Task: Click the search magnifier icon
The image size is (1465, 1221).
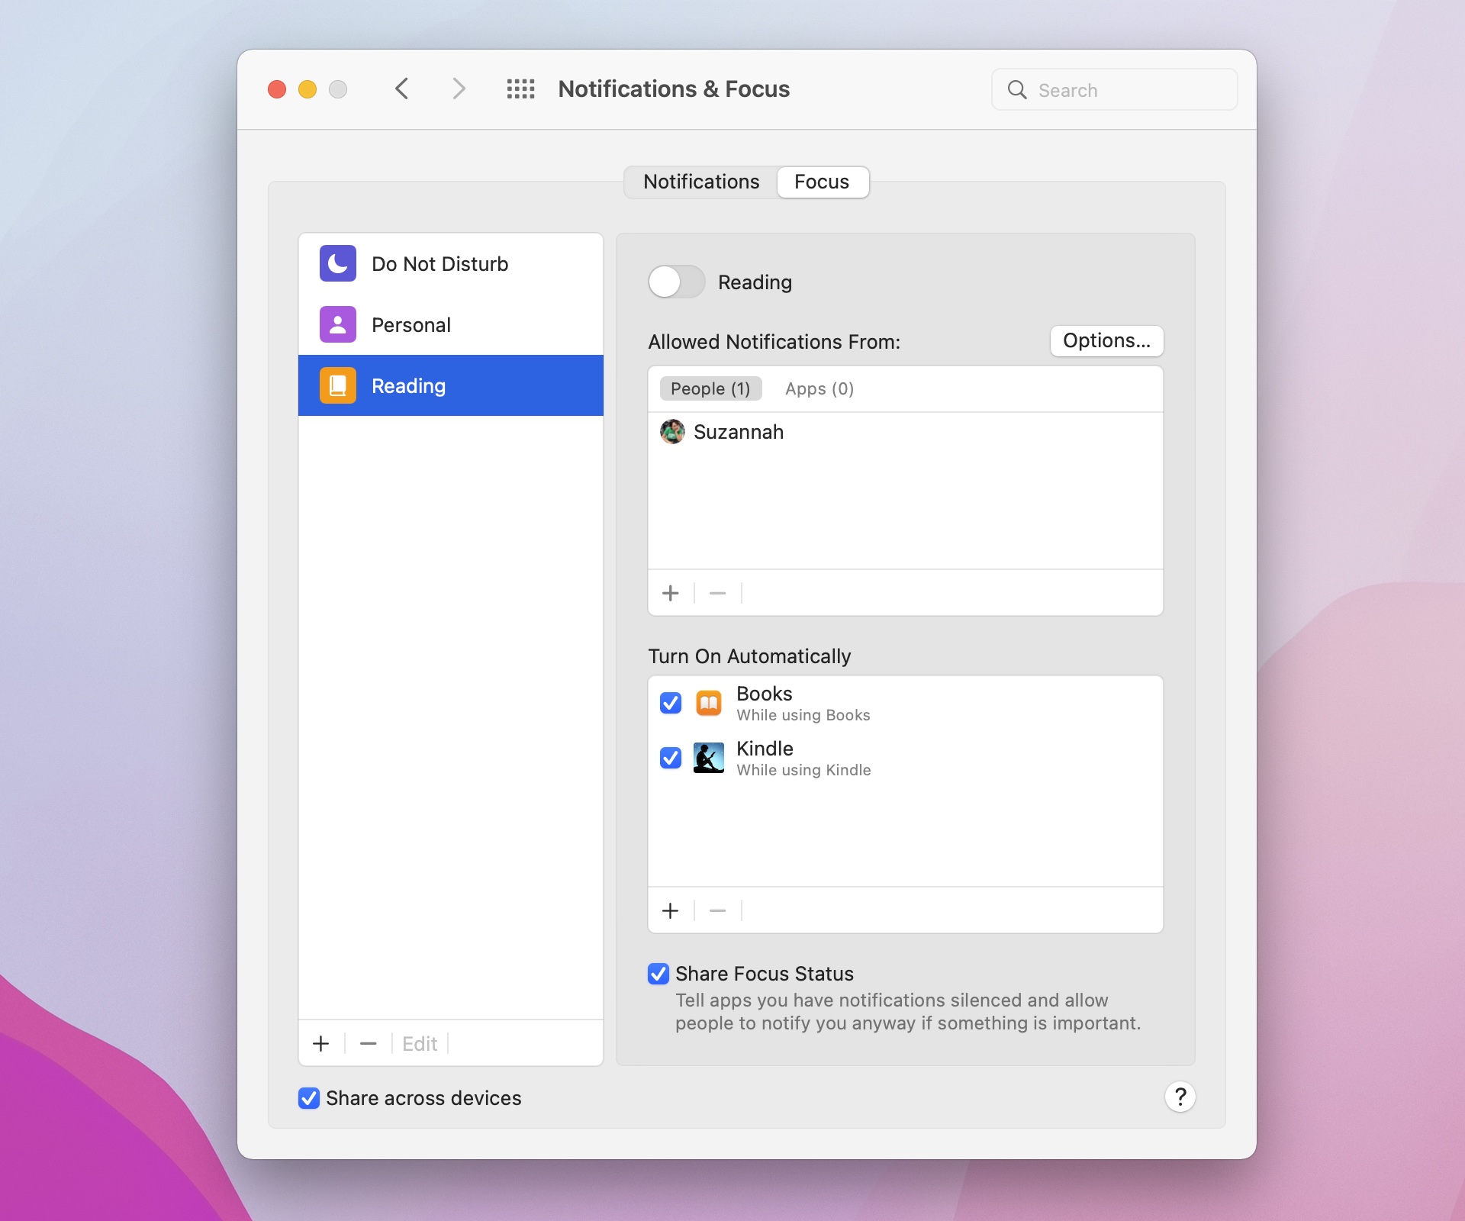Action: 1017,90
